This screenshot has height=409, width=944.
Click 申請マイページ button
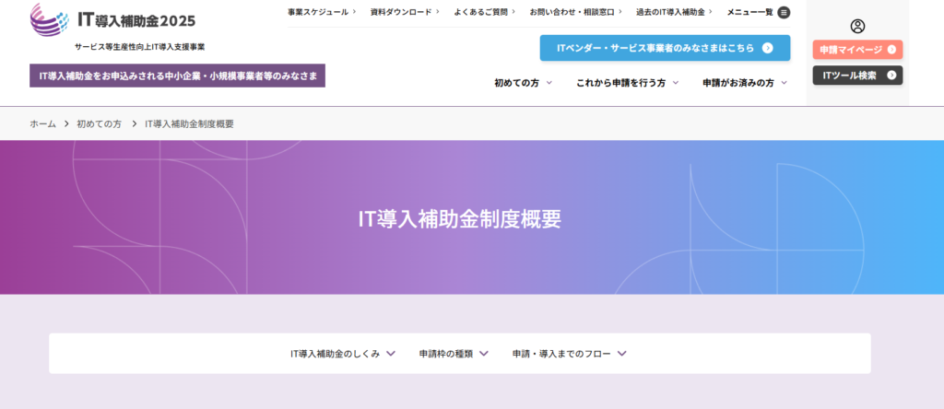click(x=857, y=50)
